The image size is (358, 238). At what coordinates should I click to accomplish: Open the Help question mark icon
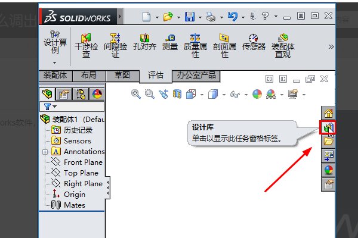click(265, 16)
